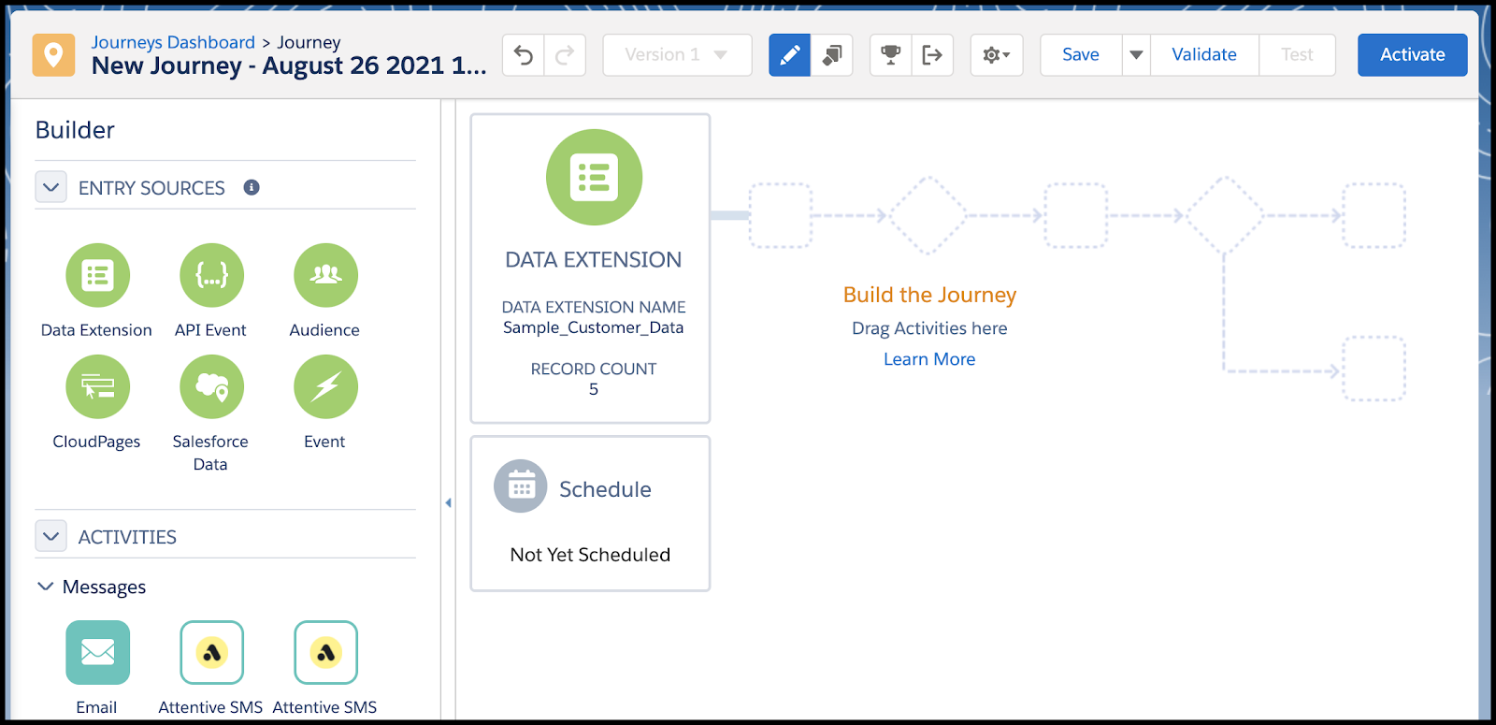Click the Builder panel heading
This screenshot has height=725, width=1496.
75,130
